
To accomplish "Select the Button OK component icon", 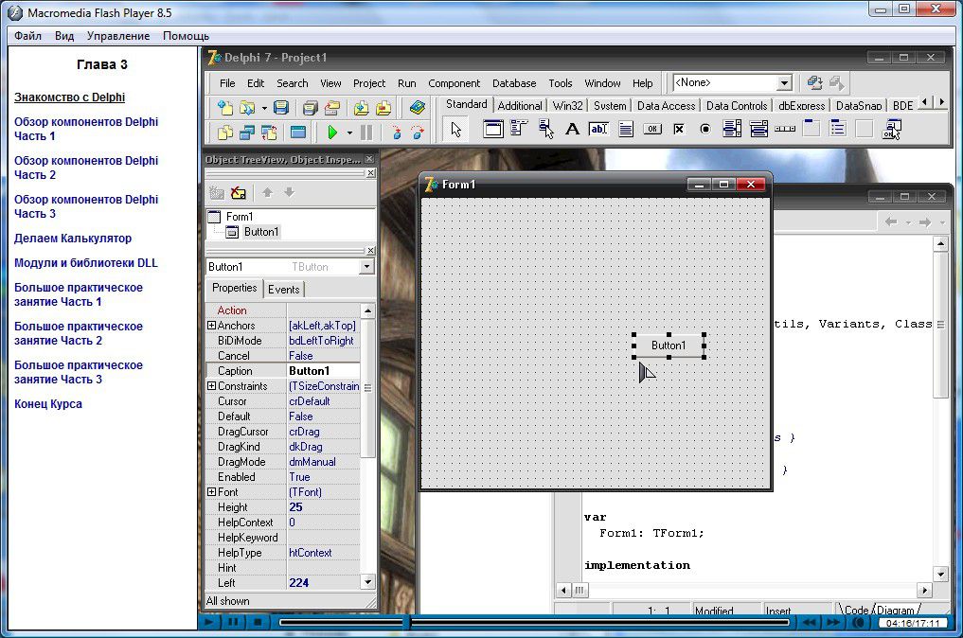I will tap(652, 129).
